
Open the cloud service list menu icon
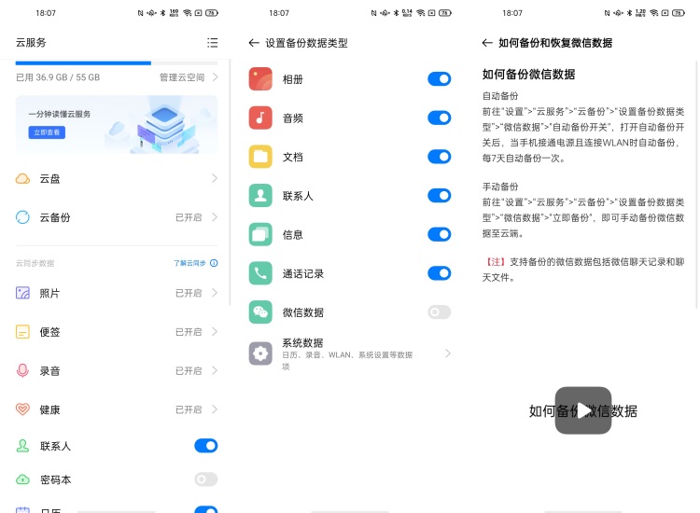coord(213,42)
